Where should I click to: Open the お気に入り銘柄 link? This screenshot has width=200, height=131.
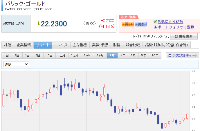click(x=170, y=22)
